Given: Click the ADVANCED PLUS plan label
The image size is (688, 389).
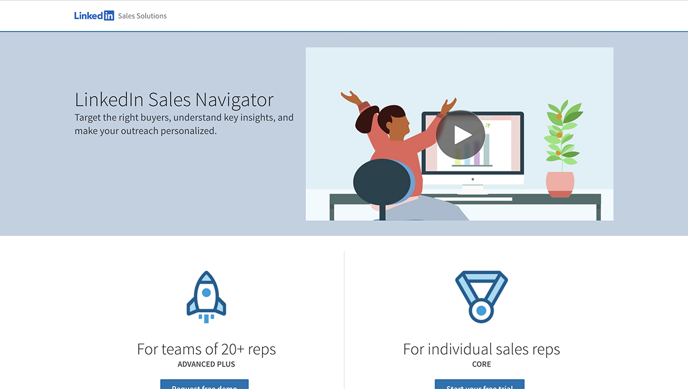Looking at the screenshot, I should tap(206, 364).
